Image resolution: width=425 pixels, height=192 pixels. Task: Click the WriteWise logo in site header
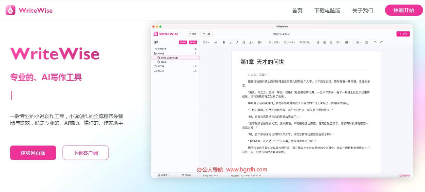(29, 10)
